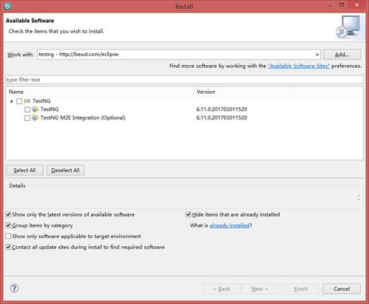Click the Select All button

pyautogui.click(x=25, y=170)
